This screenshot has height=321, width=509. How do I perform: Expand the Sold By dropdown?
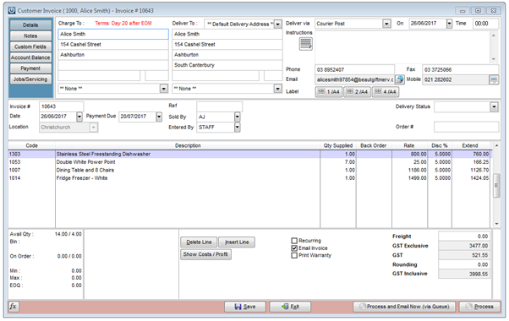(238, 117)
